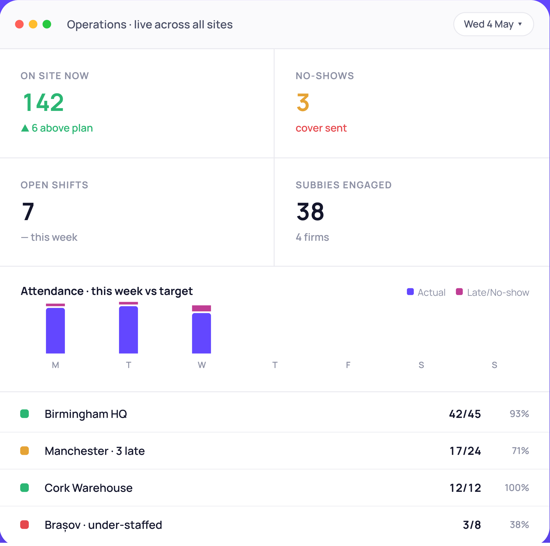Click the No-Shows value 3

(302, 102)
